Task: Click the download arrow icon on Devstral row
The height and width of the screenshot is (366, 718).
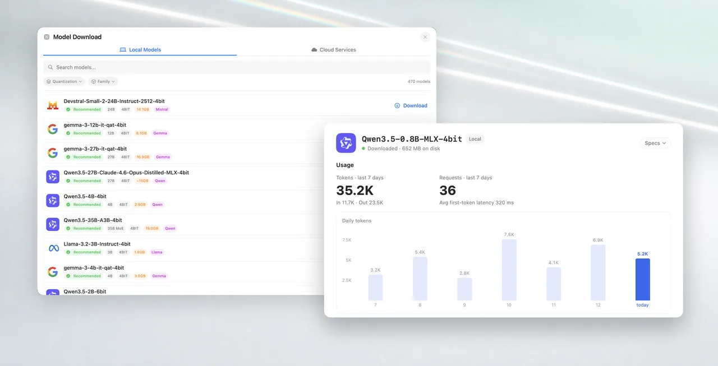Action: [397, 105]
